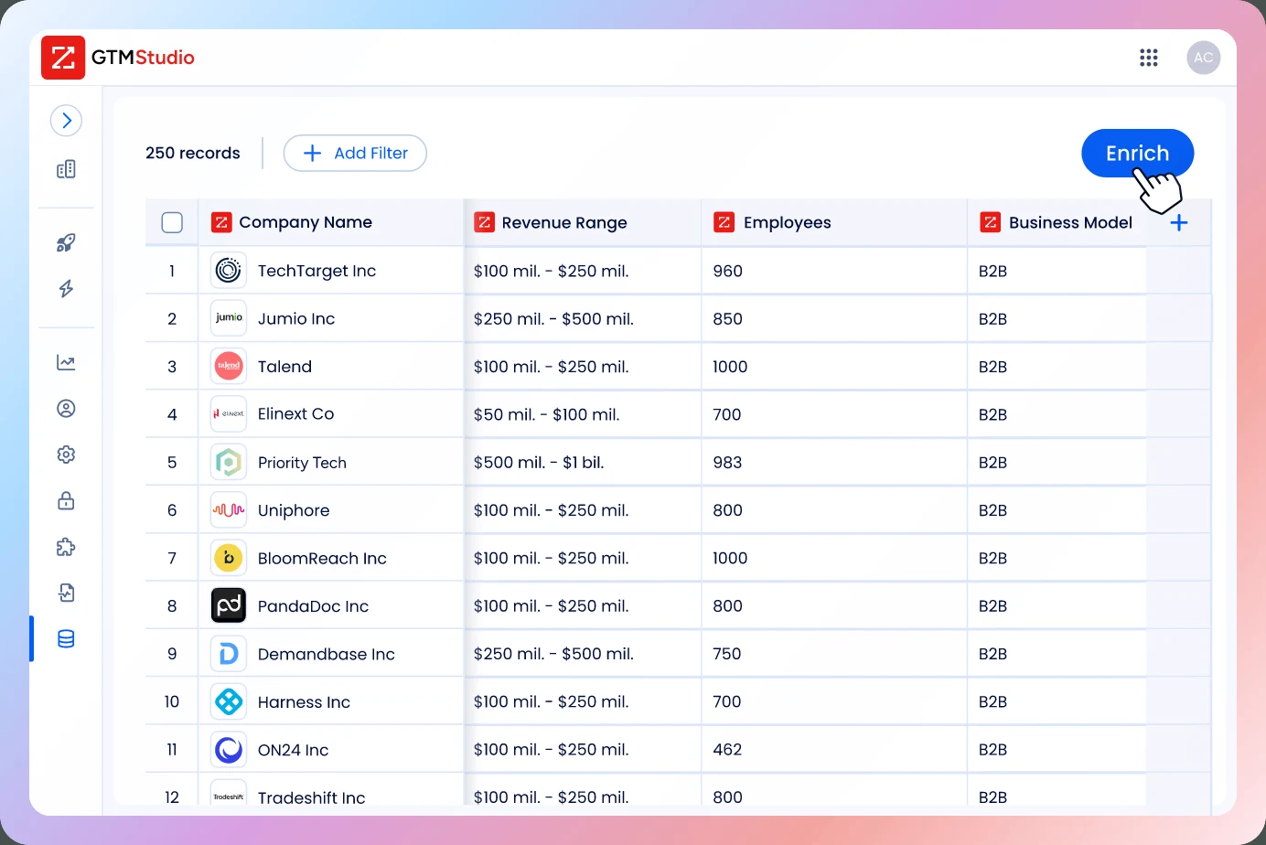This screenshot has width=1266, height=845.
Task: Click the Add Filter button
Action: tap(355, 153)
